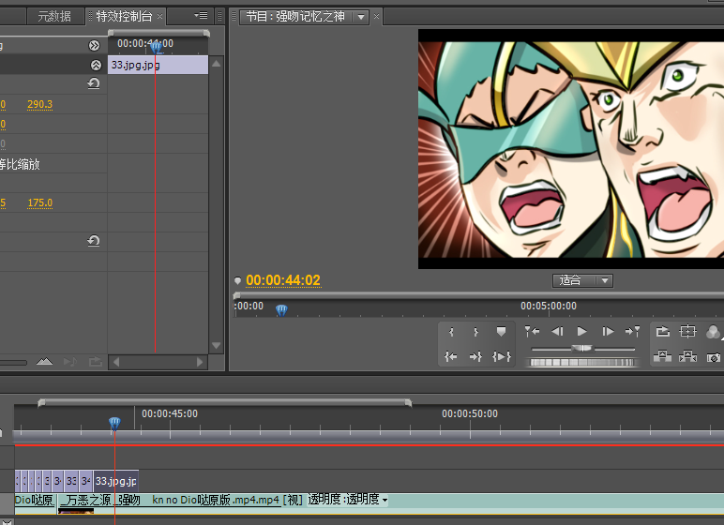Go to the previous marker
This screenshot has width=724, height=525.
tap(532, 331)
